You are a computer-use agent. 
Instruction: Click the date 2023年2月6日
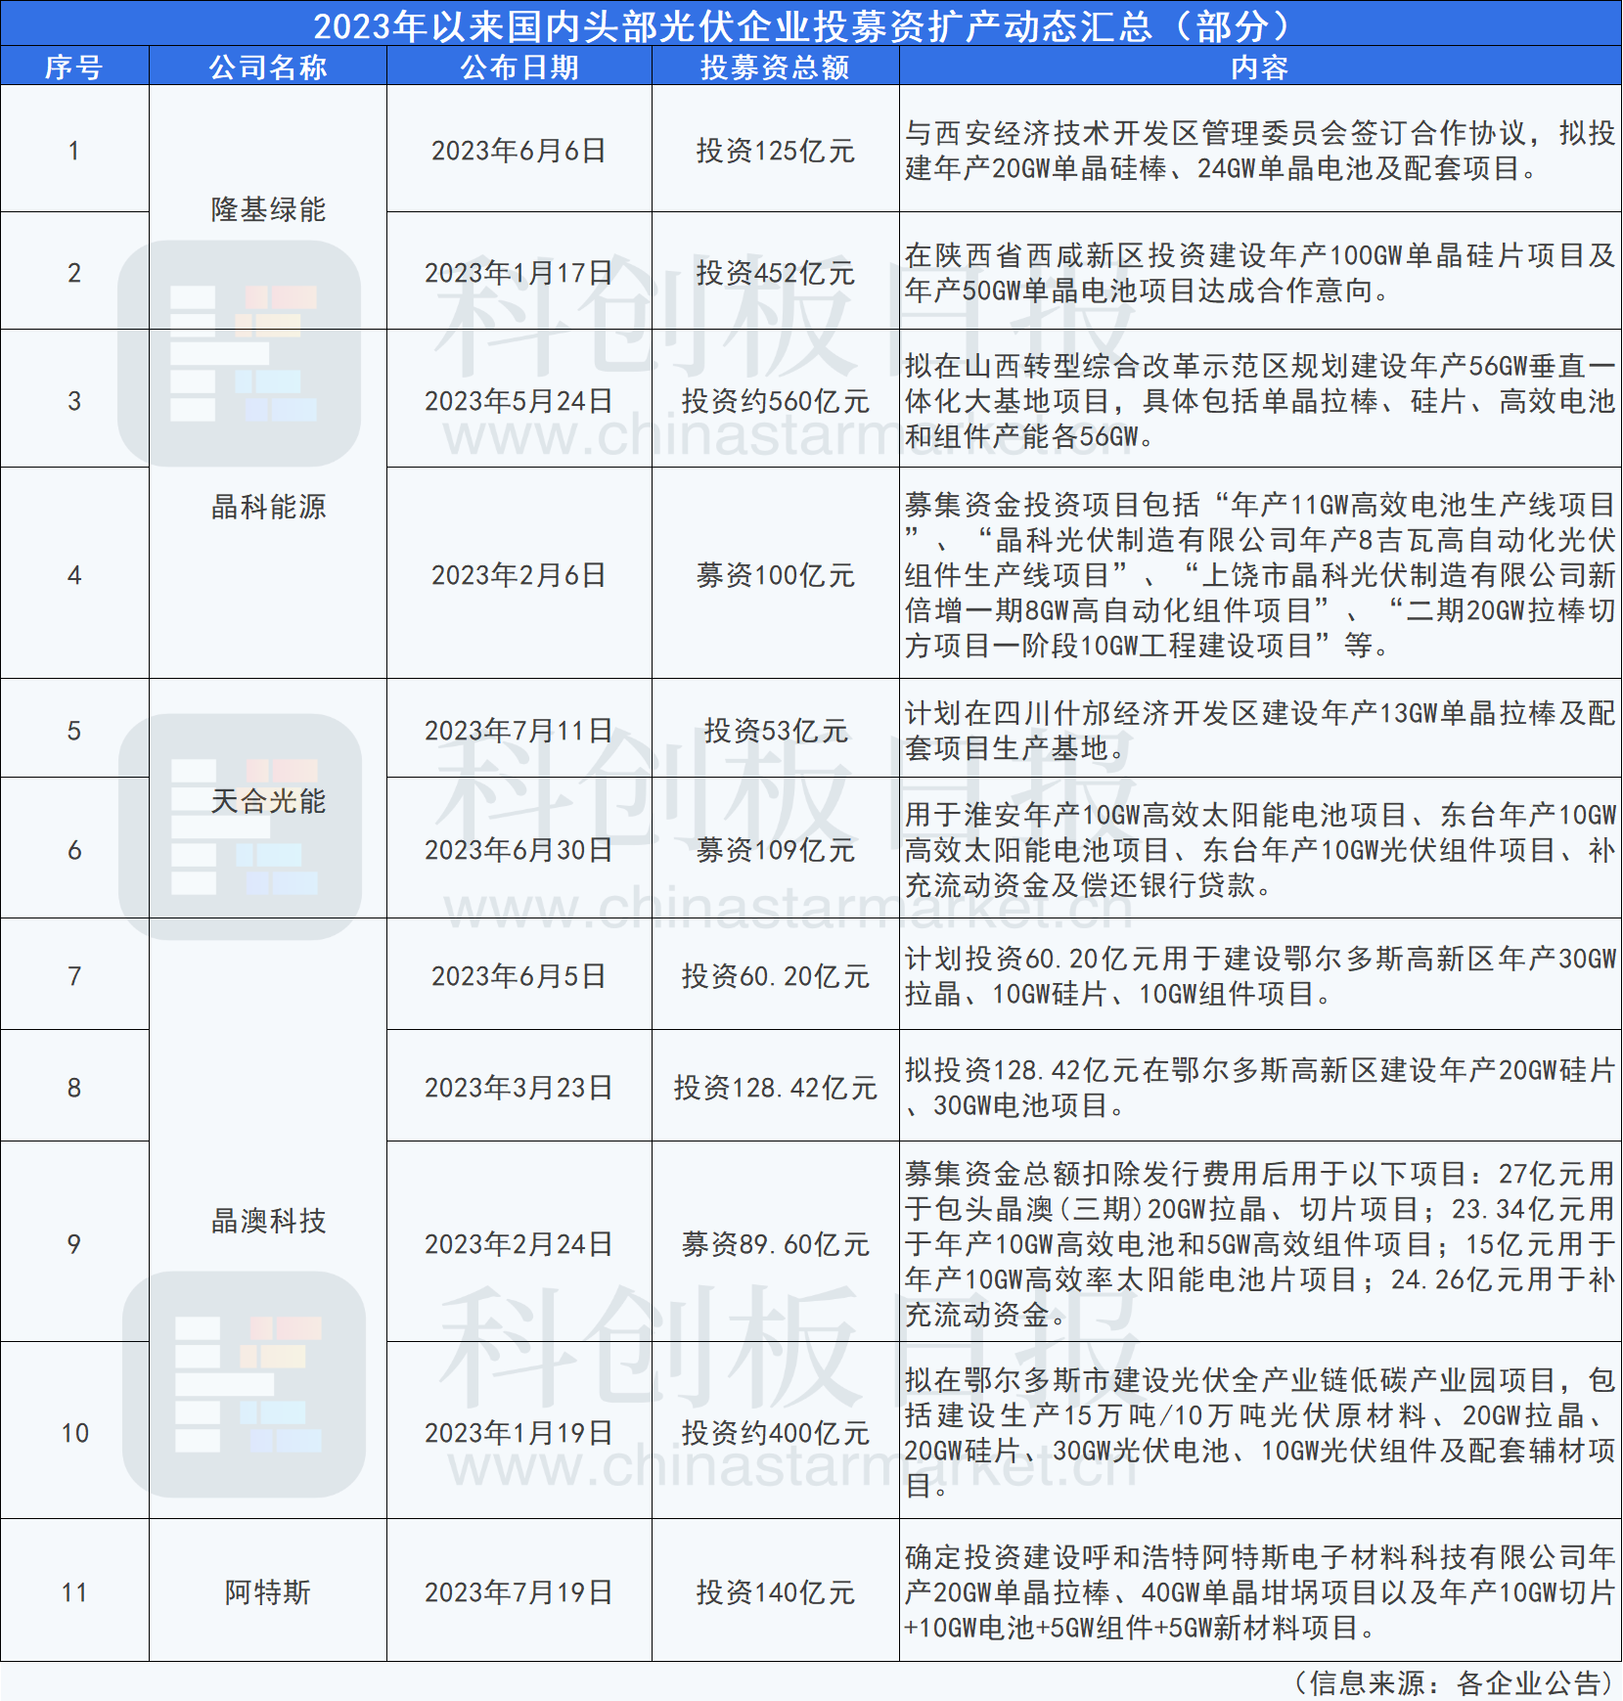[x=519, y=574]
